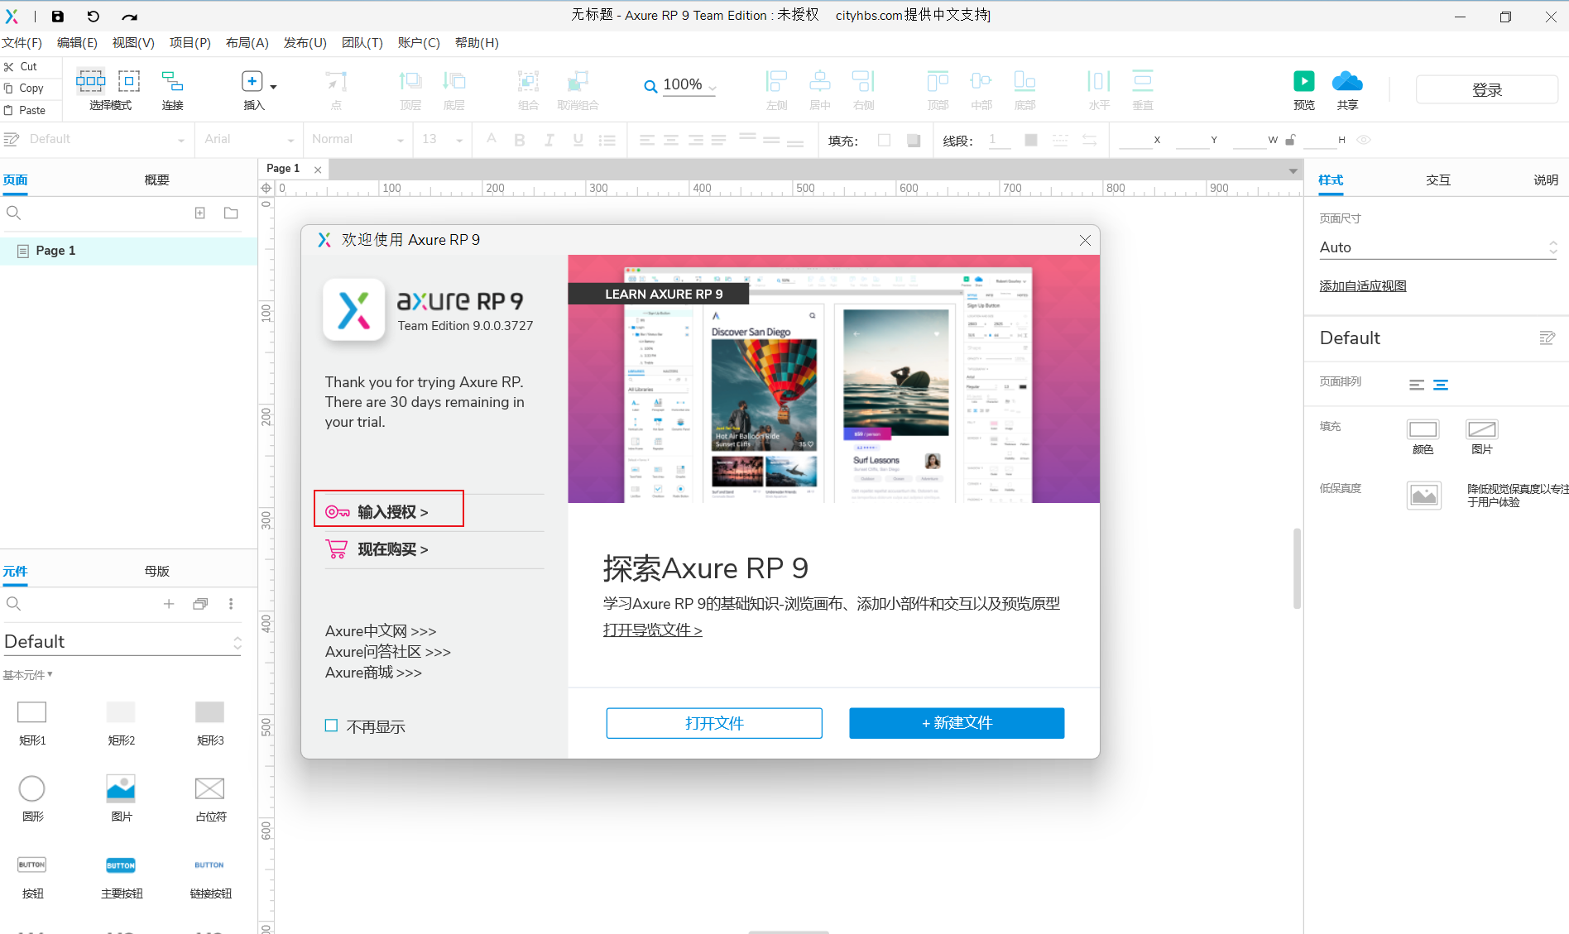Click Add adaptive views (添加自适应视图) link
Image resolution: width=1569 pixels, height=934 pixels.
tap(1363, 286)
